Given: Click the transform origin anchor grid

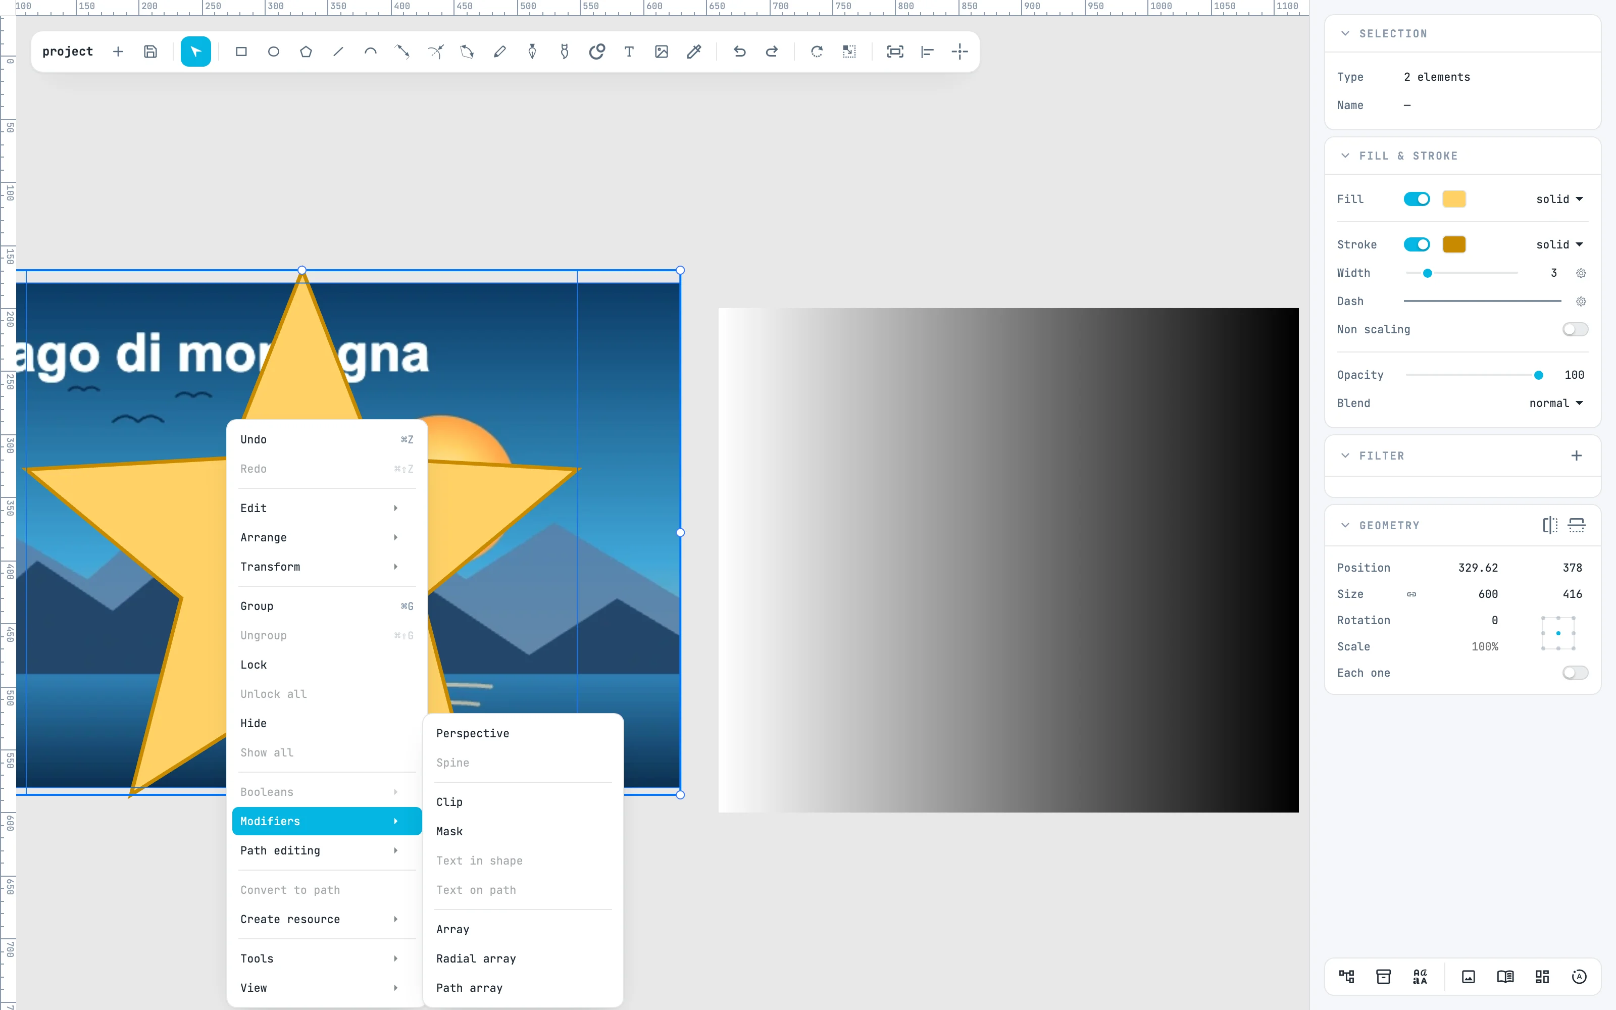Looking at the screenshot, I should [1558, 633].
